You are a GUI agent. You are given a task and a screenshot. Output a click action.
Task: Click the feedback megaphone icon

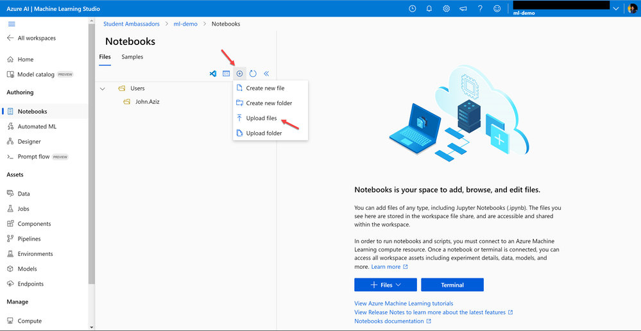[x=463, y=8]
